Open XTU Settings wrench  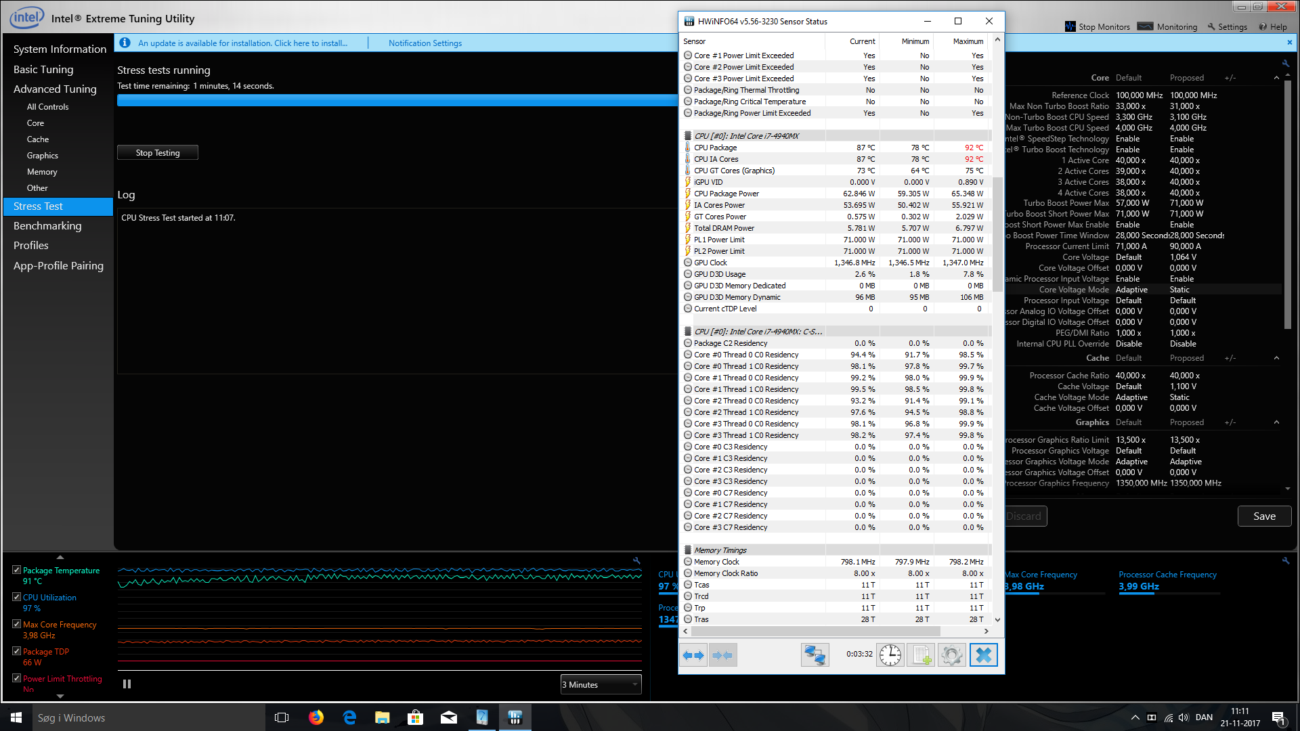1227,26
